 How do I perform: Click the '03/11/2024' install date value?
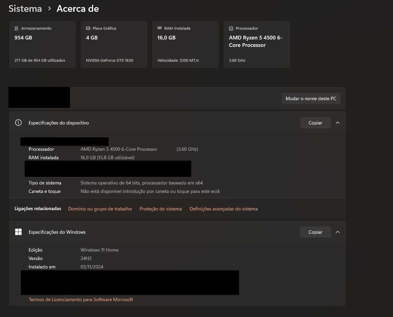pos(92,267)
